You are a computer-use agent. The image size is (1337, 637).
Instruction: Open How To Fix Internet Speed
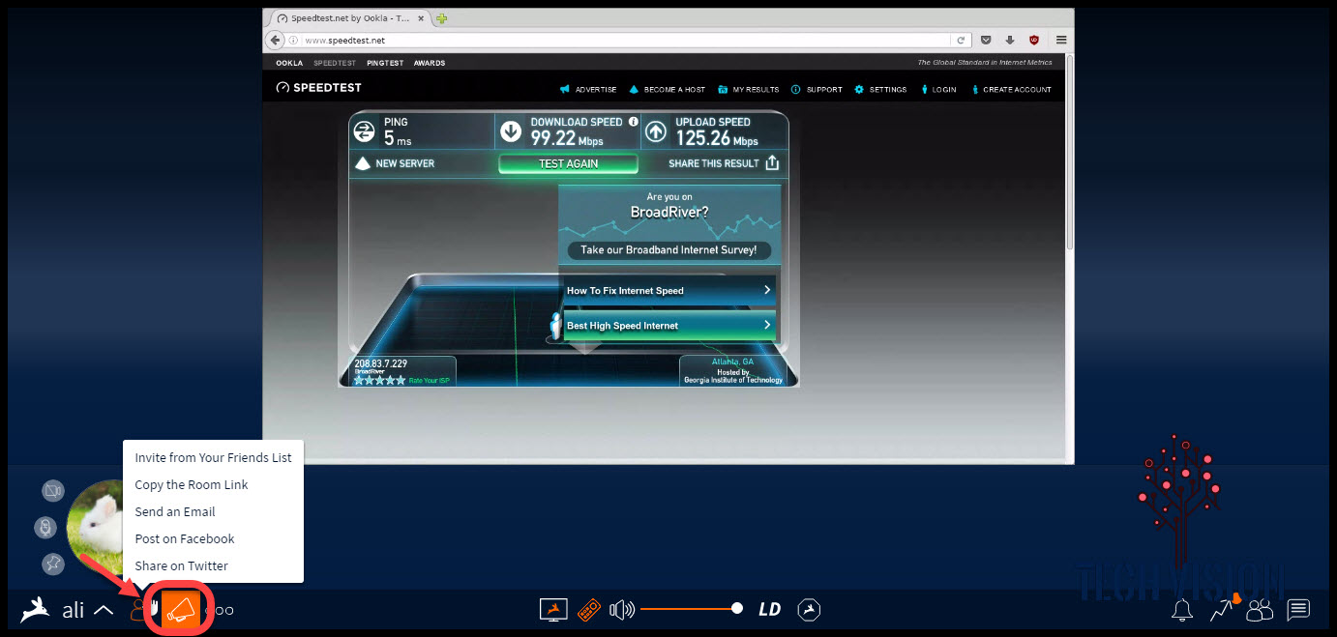pos(669,290)
